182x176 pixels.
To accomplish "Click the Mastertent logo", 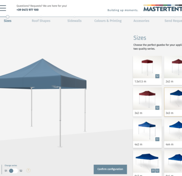I will tap(163, 8).
